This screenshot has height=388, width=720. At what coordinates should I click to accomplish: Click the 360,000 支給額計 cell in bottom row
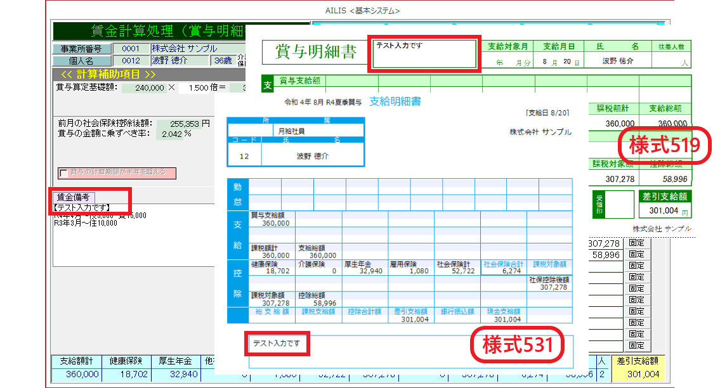click(x=77, y=375)
